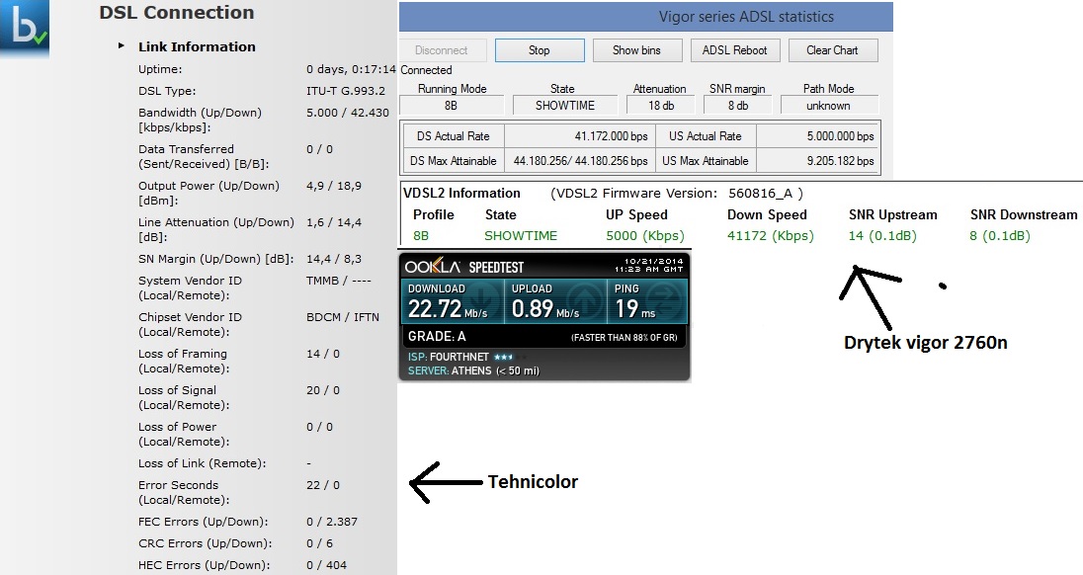Select the Path Mode unknown field
This screenshot has height=575, width=1083.
pos(829,106)
